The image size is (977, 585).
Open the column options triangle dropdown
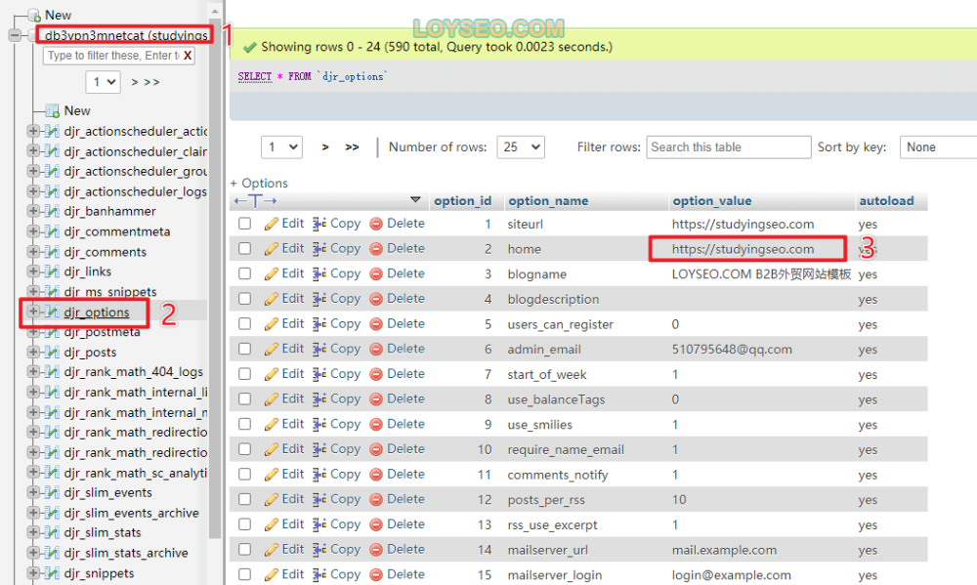point(415,200)
